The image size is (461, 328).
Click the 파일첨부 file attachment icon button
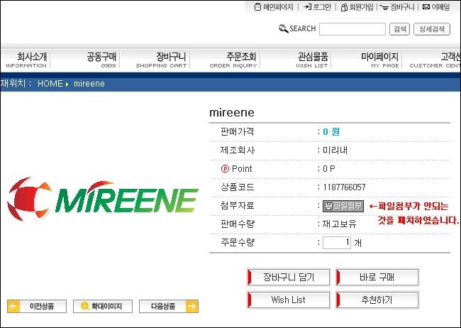(343, 206)
